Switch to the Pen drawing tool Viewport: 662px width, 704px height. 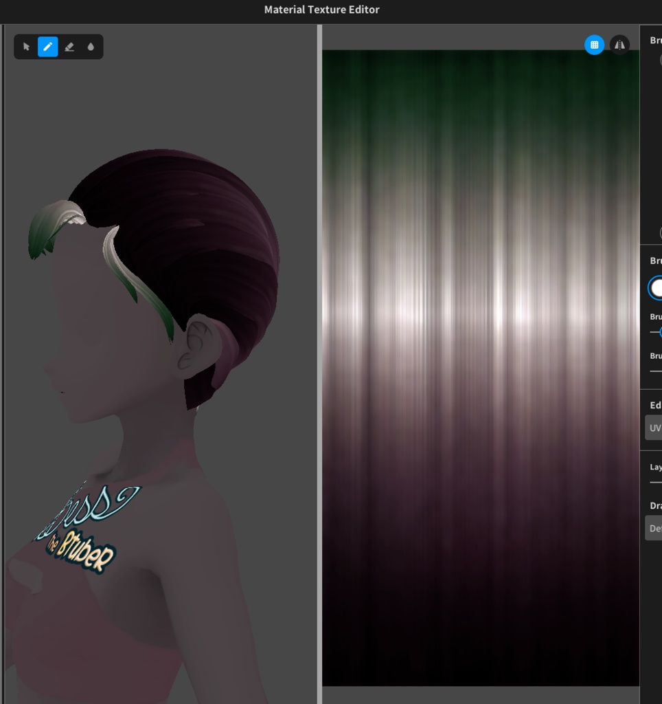[x=47, y=47]
